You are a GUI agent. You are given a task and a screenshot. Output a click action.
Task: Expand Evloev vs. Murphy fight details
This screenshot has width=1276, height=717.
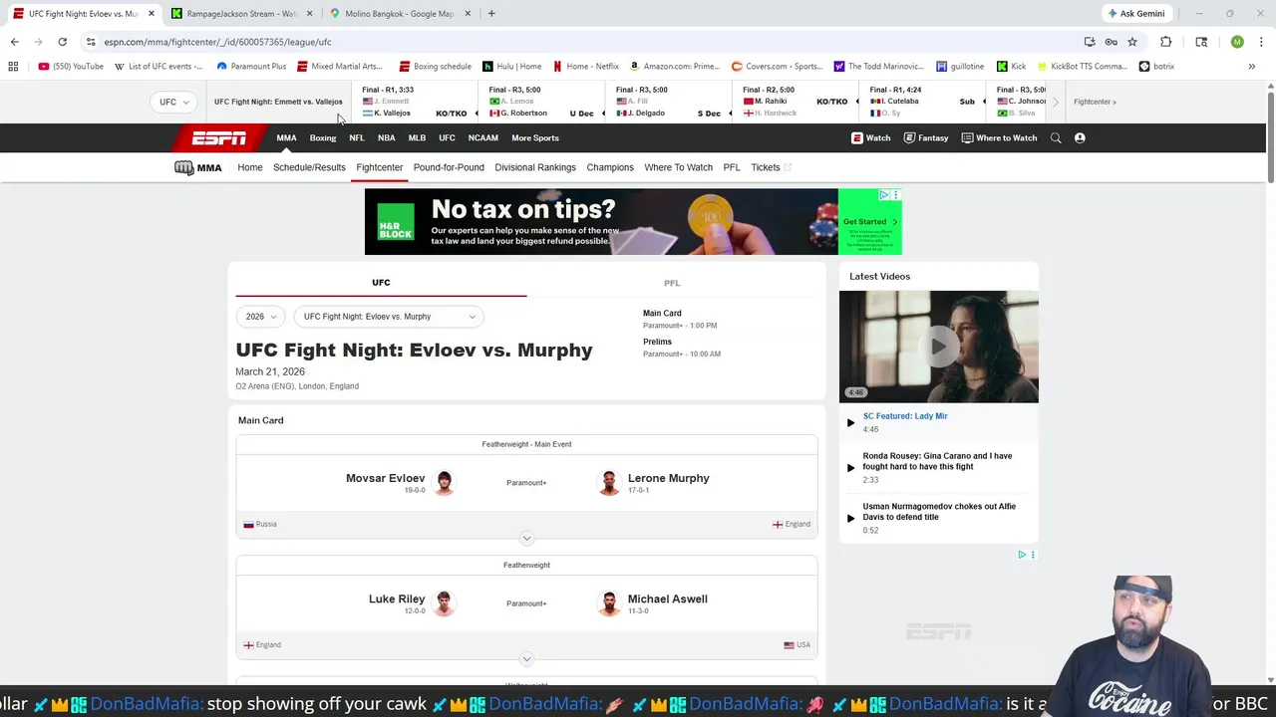pyautogui.click(x=526, y=539)
